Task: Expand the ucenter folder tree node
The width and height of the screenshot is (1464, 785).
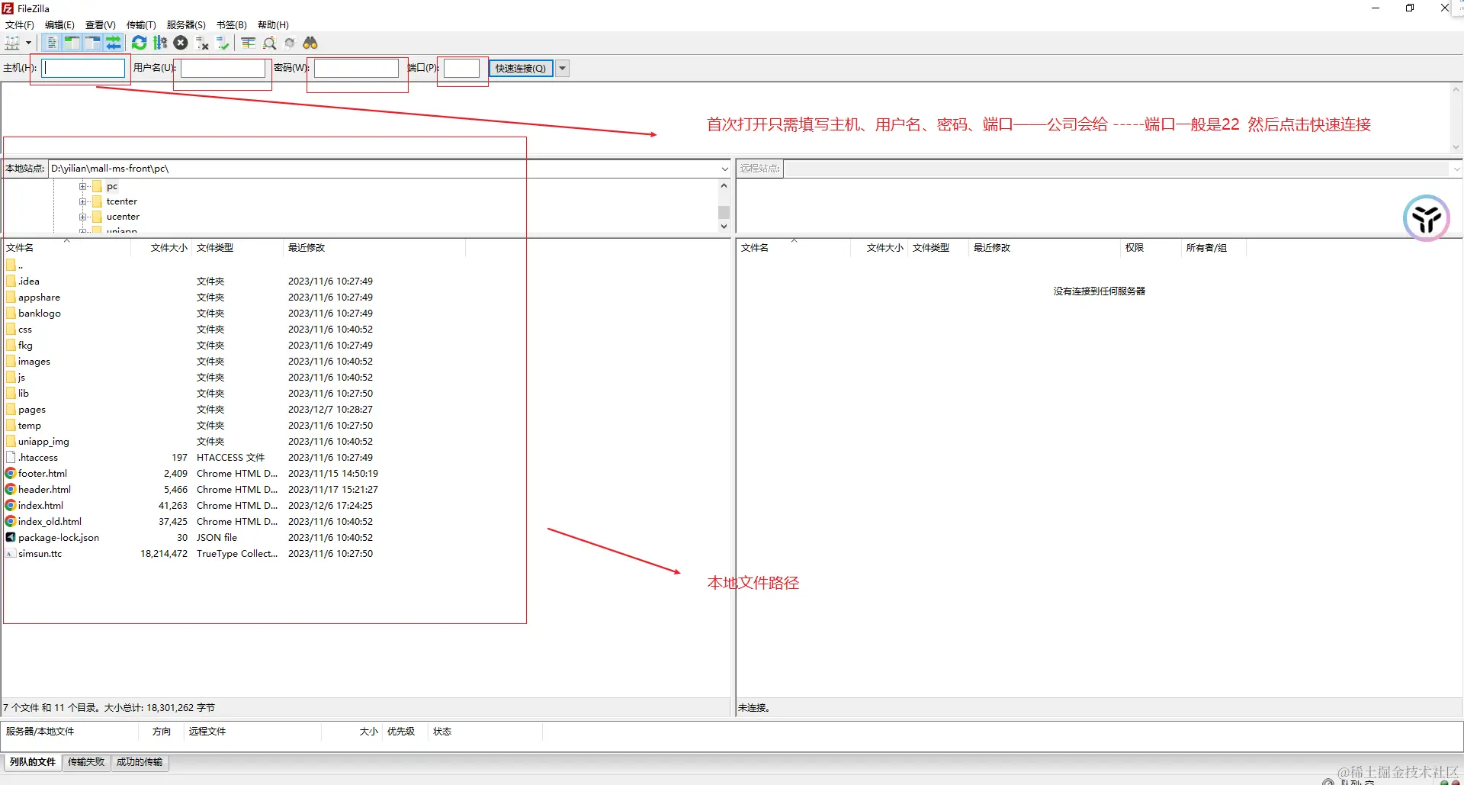Action: pyautogui.click(x=82, y=217)
